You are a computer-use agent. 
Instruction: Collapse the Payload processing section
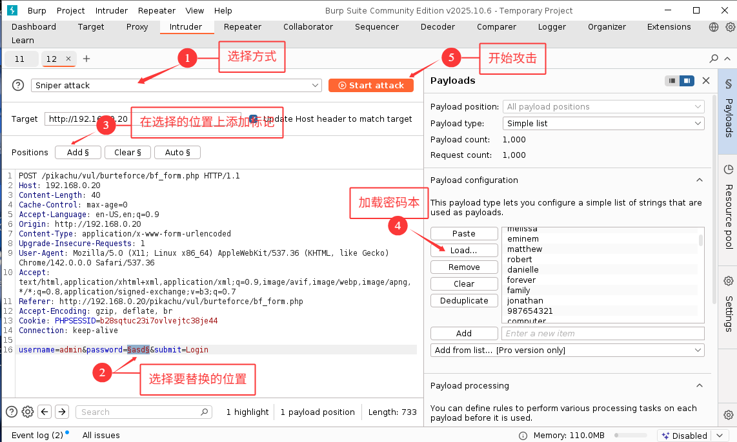(700, 386)
